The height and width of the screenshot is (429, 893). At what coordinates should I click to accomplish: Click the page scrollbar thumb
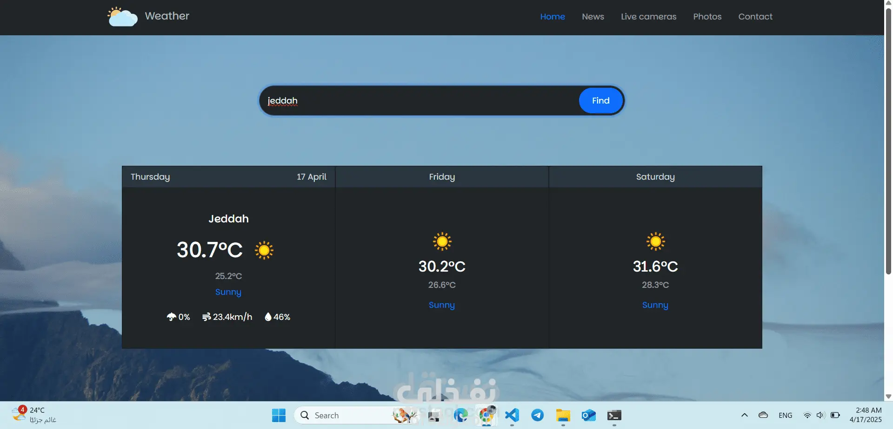(x=888, y=142)
